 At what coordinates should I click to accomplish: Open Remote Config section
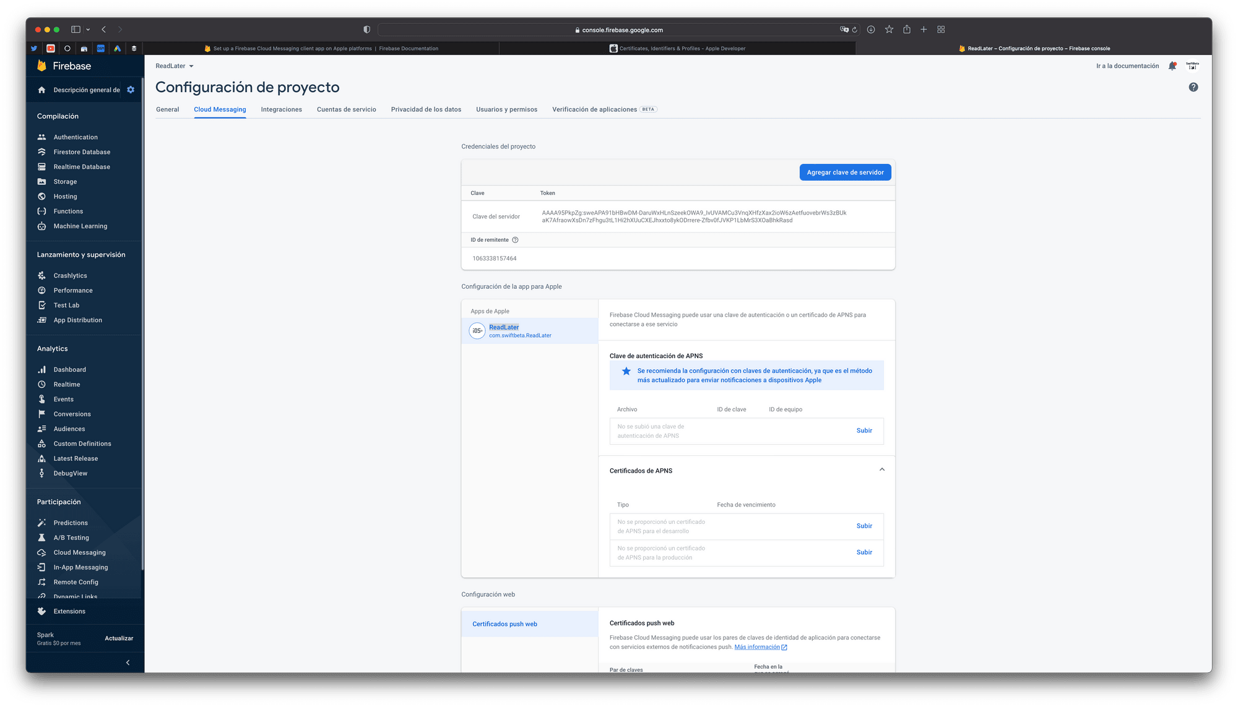point(76,583)
